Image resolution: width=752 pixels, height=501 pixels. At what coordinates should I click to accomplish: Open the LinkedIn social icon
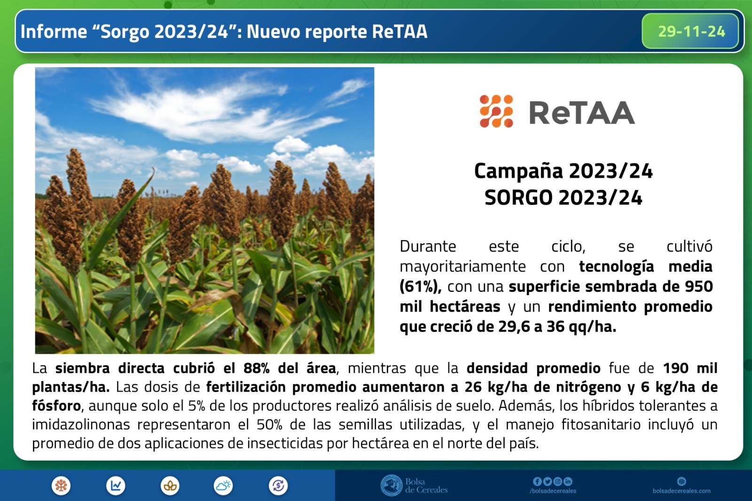pos(568,481)
